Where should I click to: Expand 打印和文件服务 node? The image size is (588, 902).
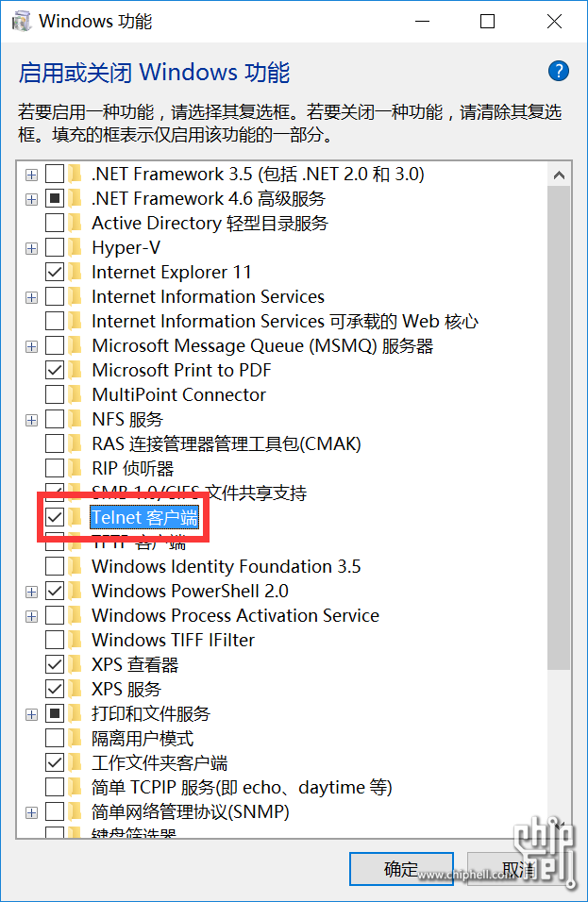(32, 714)
